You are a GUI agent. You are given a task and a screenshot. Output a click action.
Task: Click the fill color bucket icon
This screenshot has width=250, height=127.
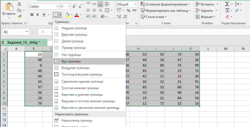click(x=67, y=15)
